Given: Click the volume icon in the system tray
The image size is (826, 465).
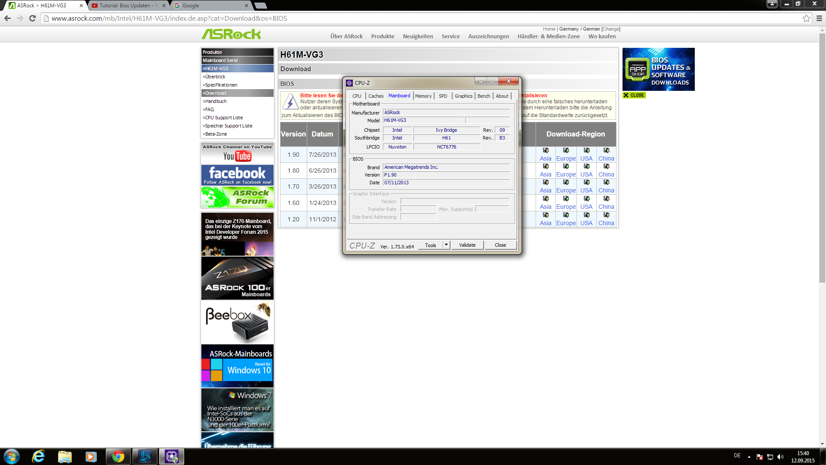Looking at the screenshot, I should coord(780,457).
